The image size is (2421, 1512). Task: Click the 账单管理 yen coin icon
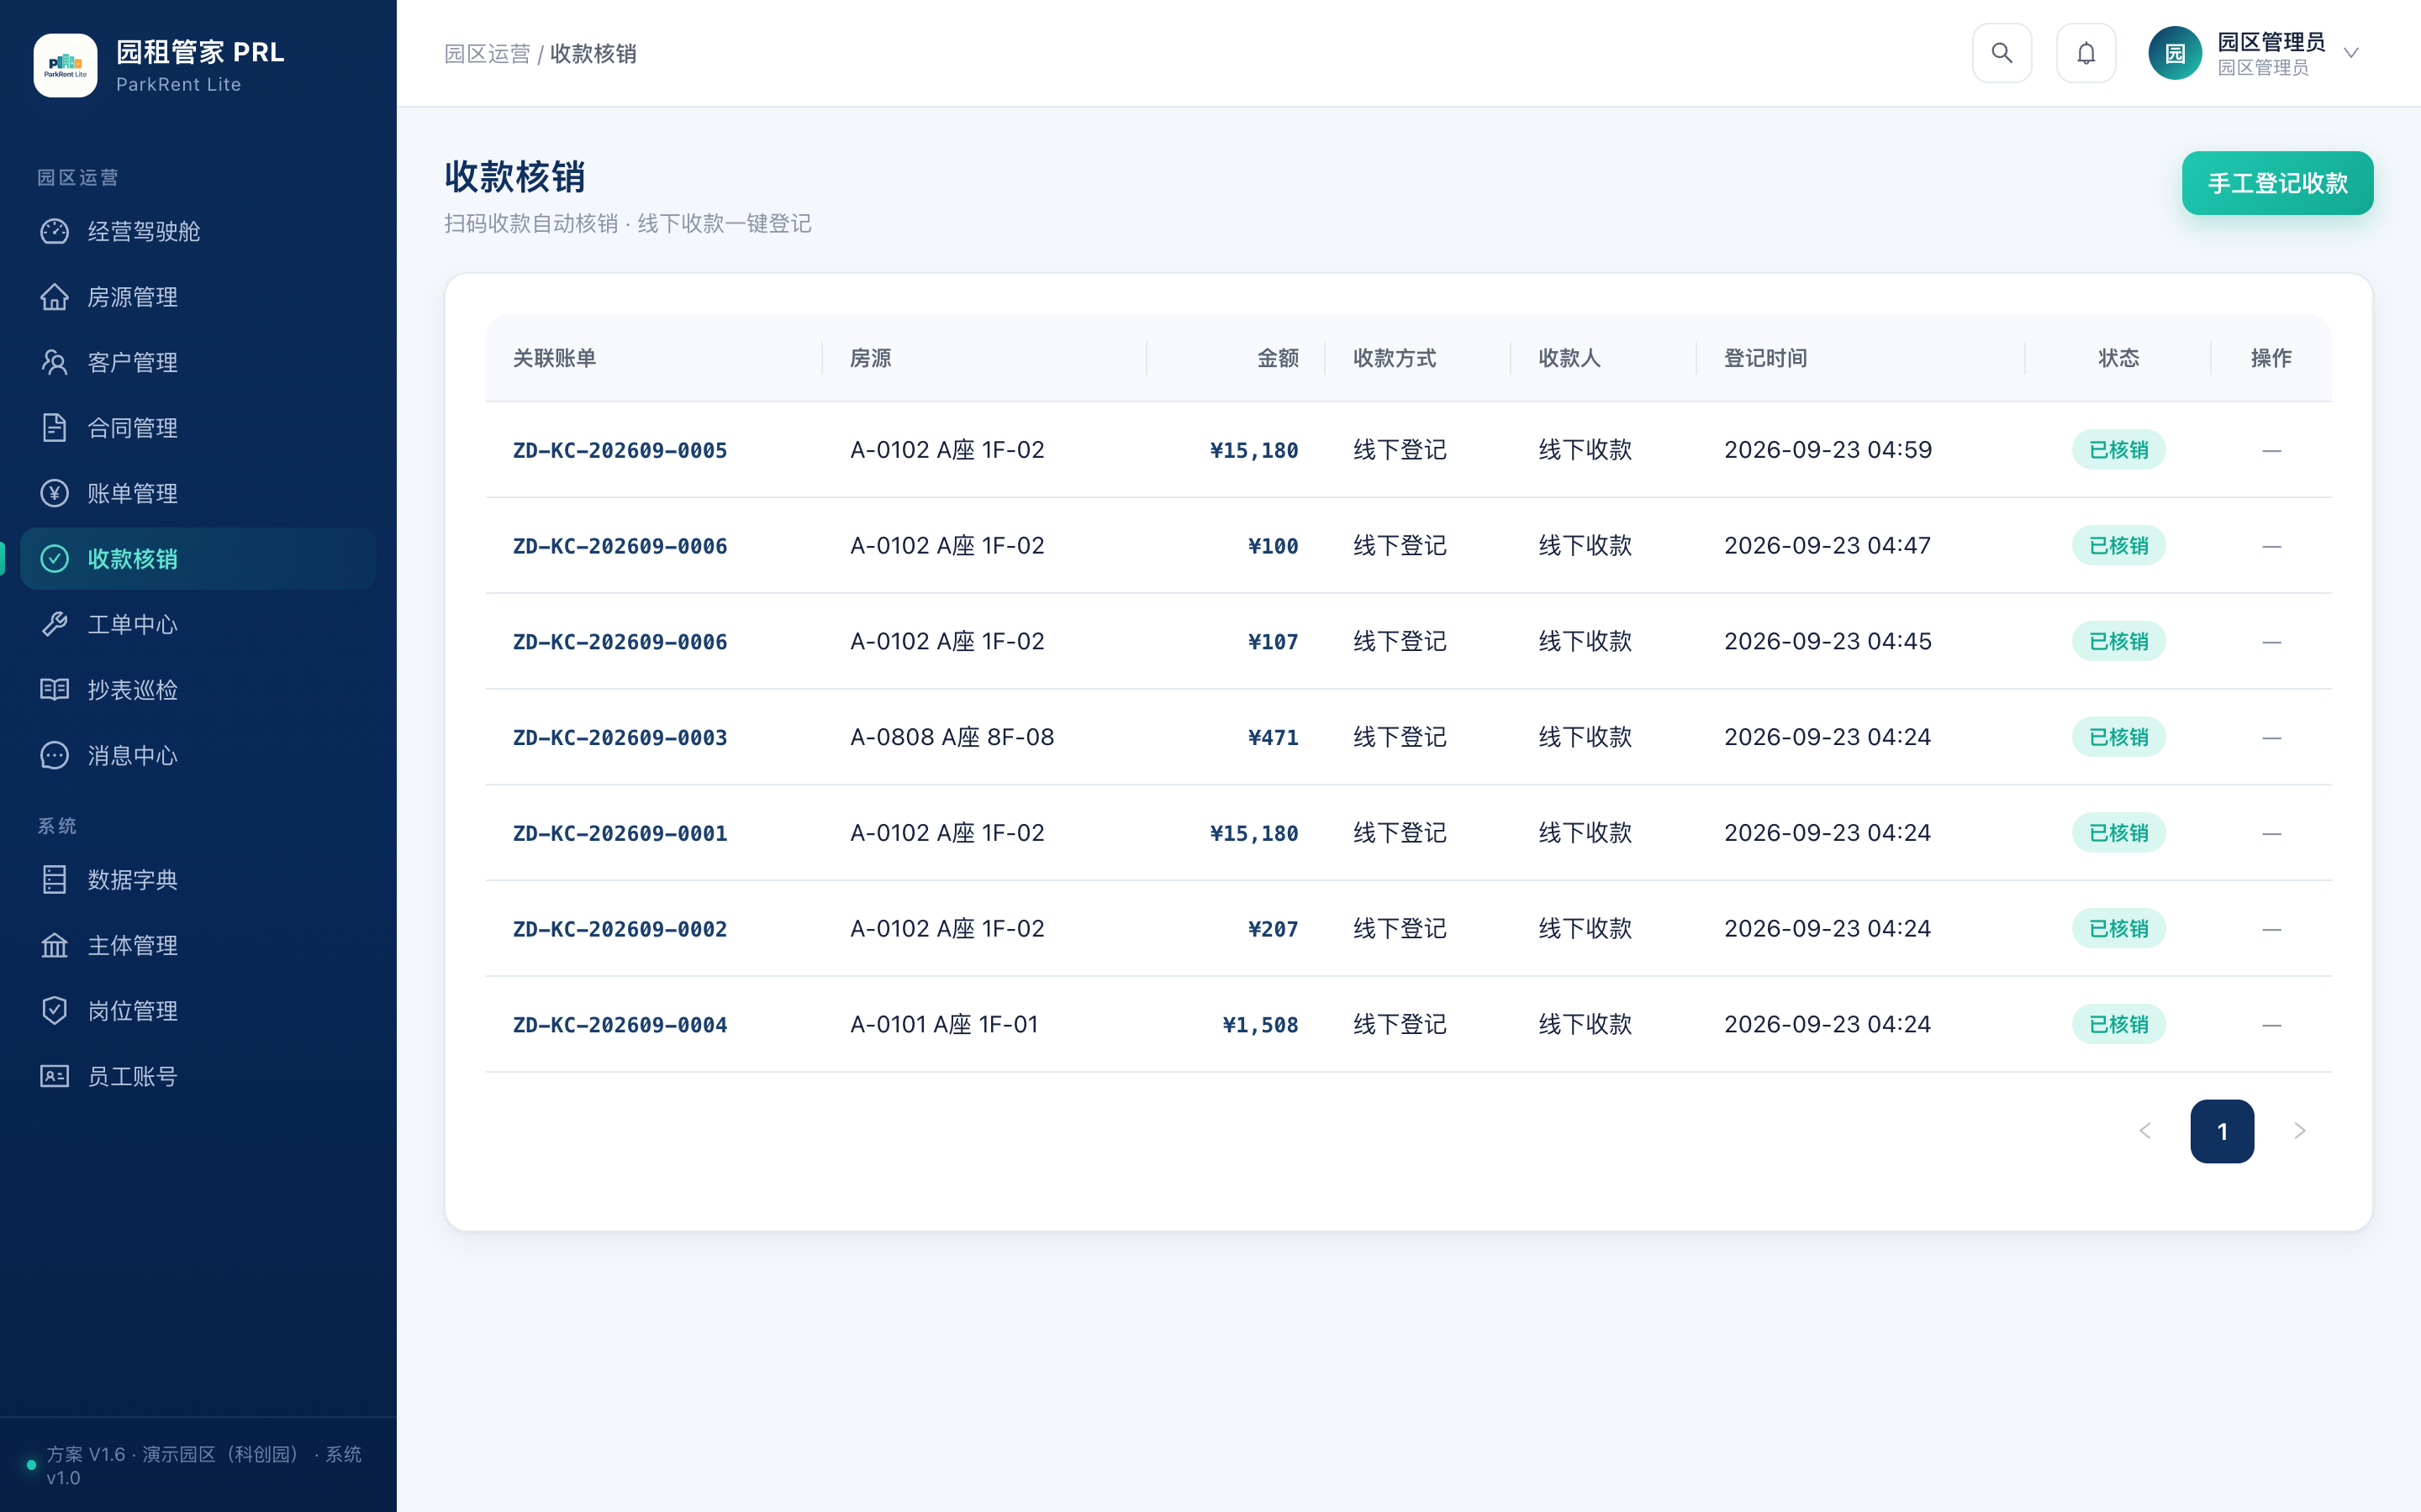(x=54, y=493)
